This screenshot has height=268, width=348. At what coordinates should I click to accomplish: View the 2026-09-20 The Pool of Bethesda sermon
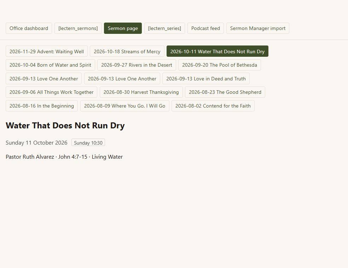tap(220, 65)
